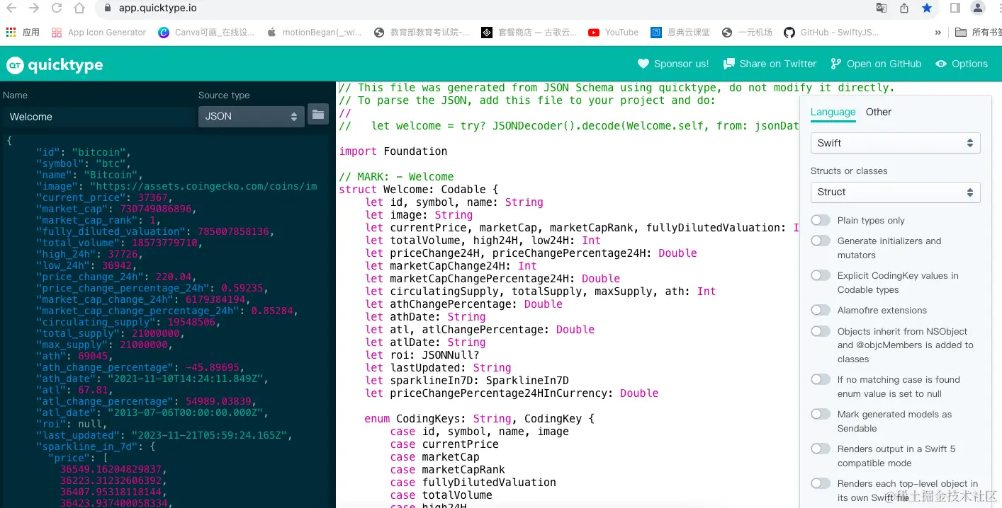Click the "max_supply": 21000000 JSON line
Screen dimensions: 1002x508
105,345
